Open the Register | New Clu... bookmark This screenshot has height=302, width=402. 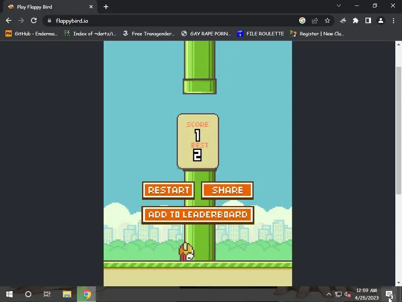[x=317, y=34]
